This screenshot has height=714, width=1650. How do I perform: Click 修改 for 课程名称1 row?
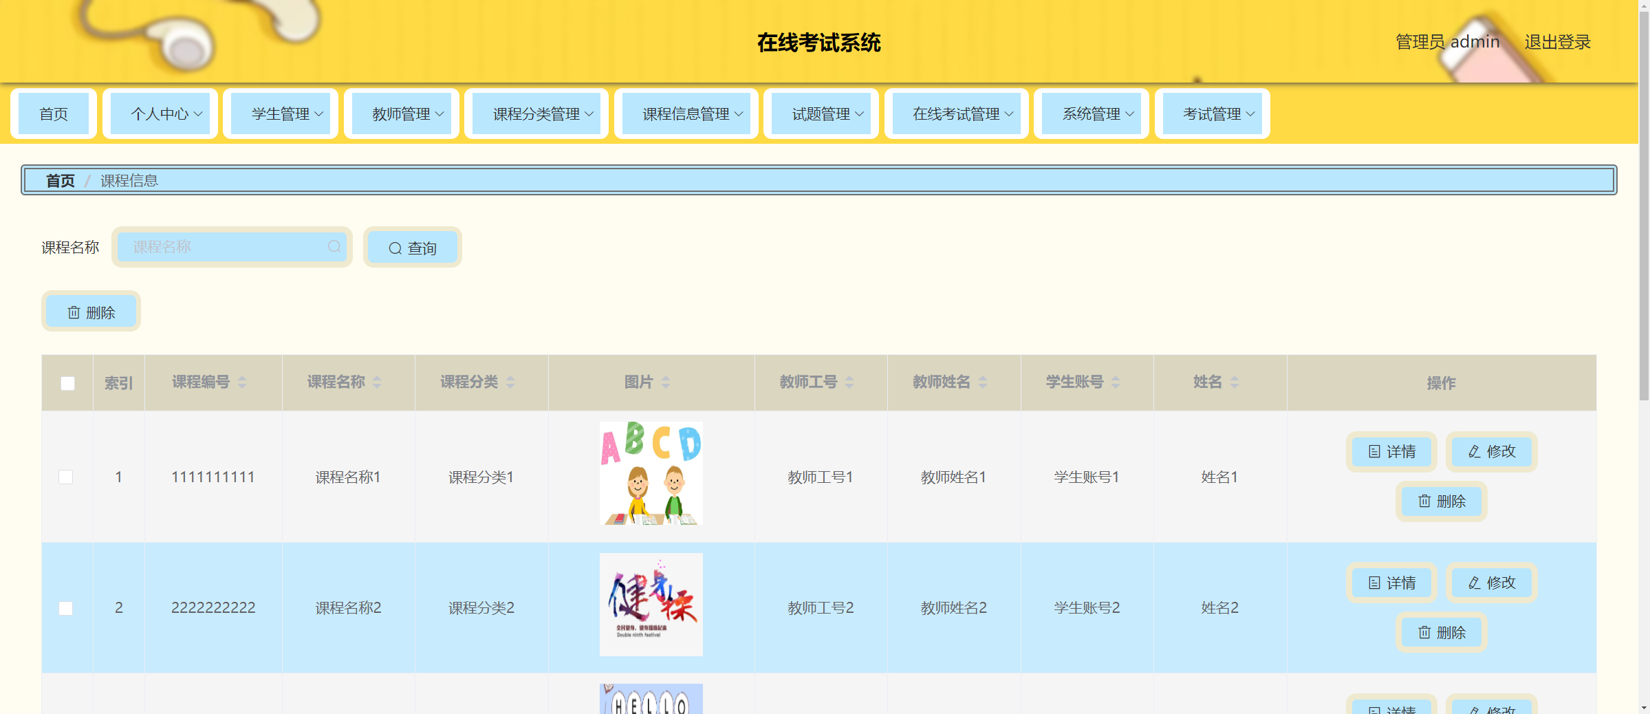coord(1491,452)
